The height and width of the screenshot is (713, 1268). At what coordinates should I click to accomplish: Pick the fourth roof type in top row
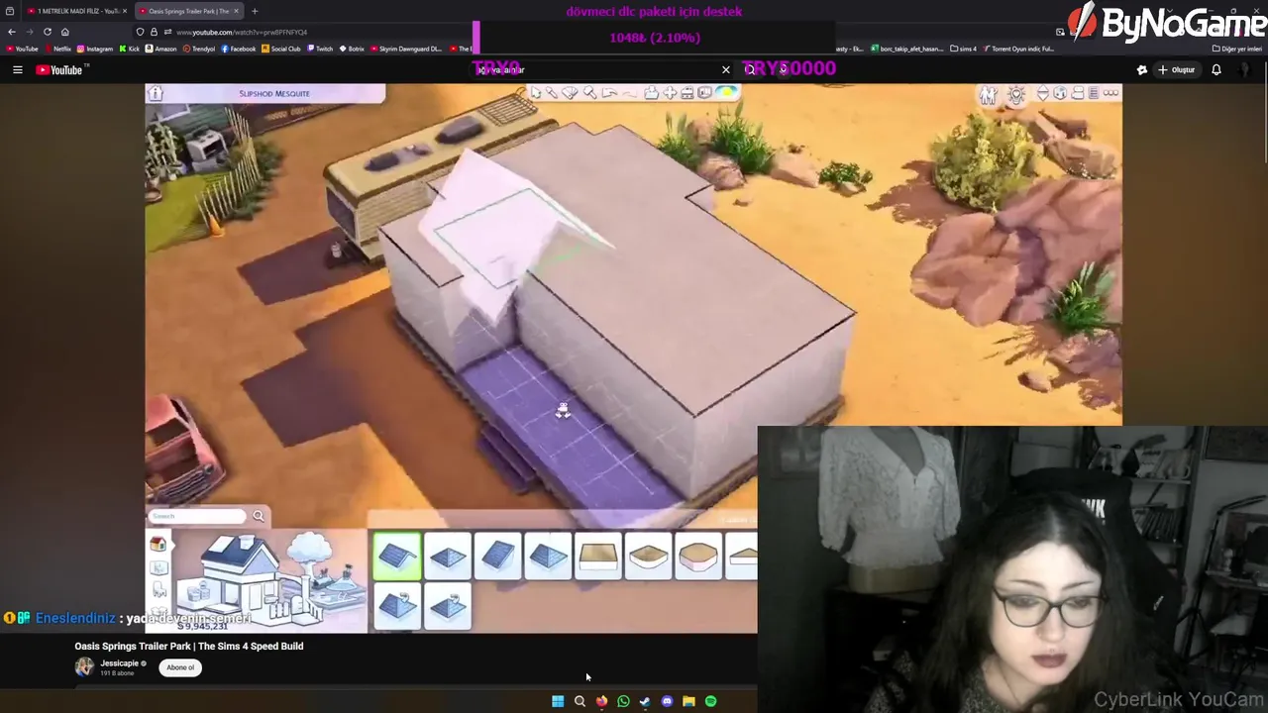pos(548,557)
